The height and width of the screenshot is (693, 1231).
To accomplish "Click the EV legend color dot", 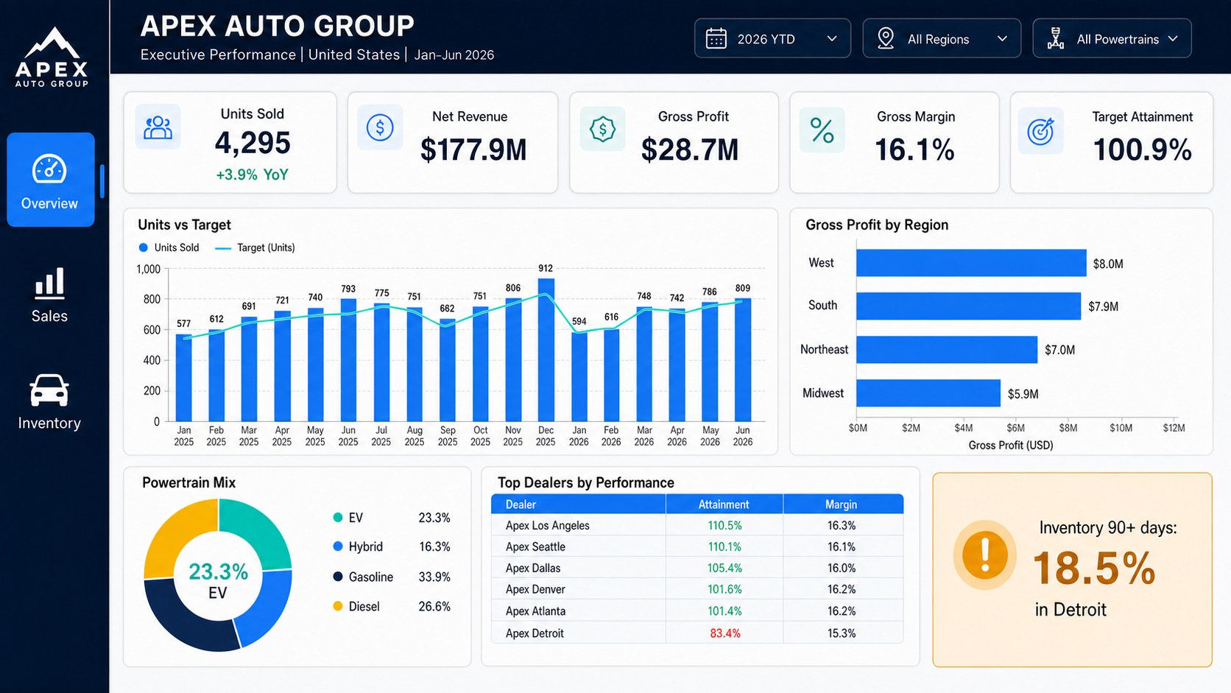I will click(x=338, y=518).
